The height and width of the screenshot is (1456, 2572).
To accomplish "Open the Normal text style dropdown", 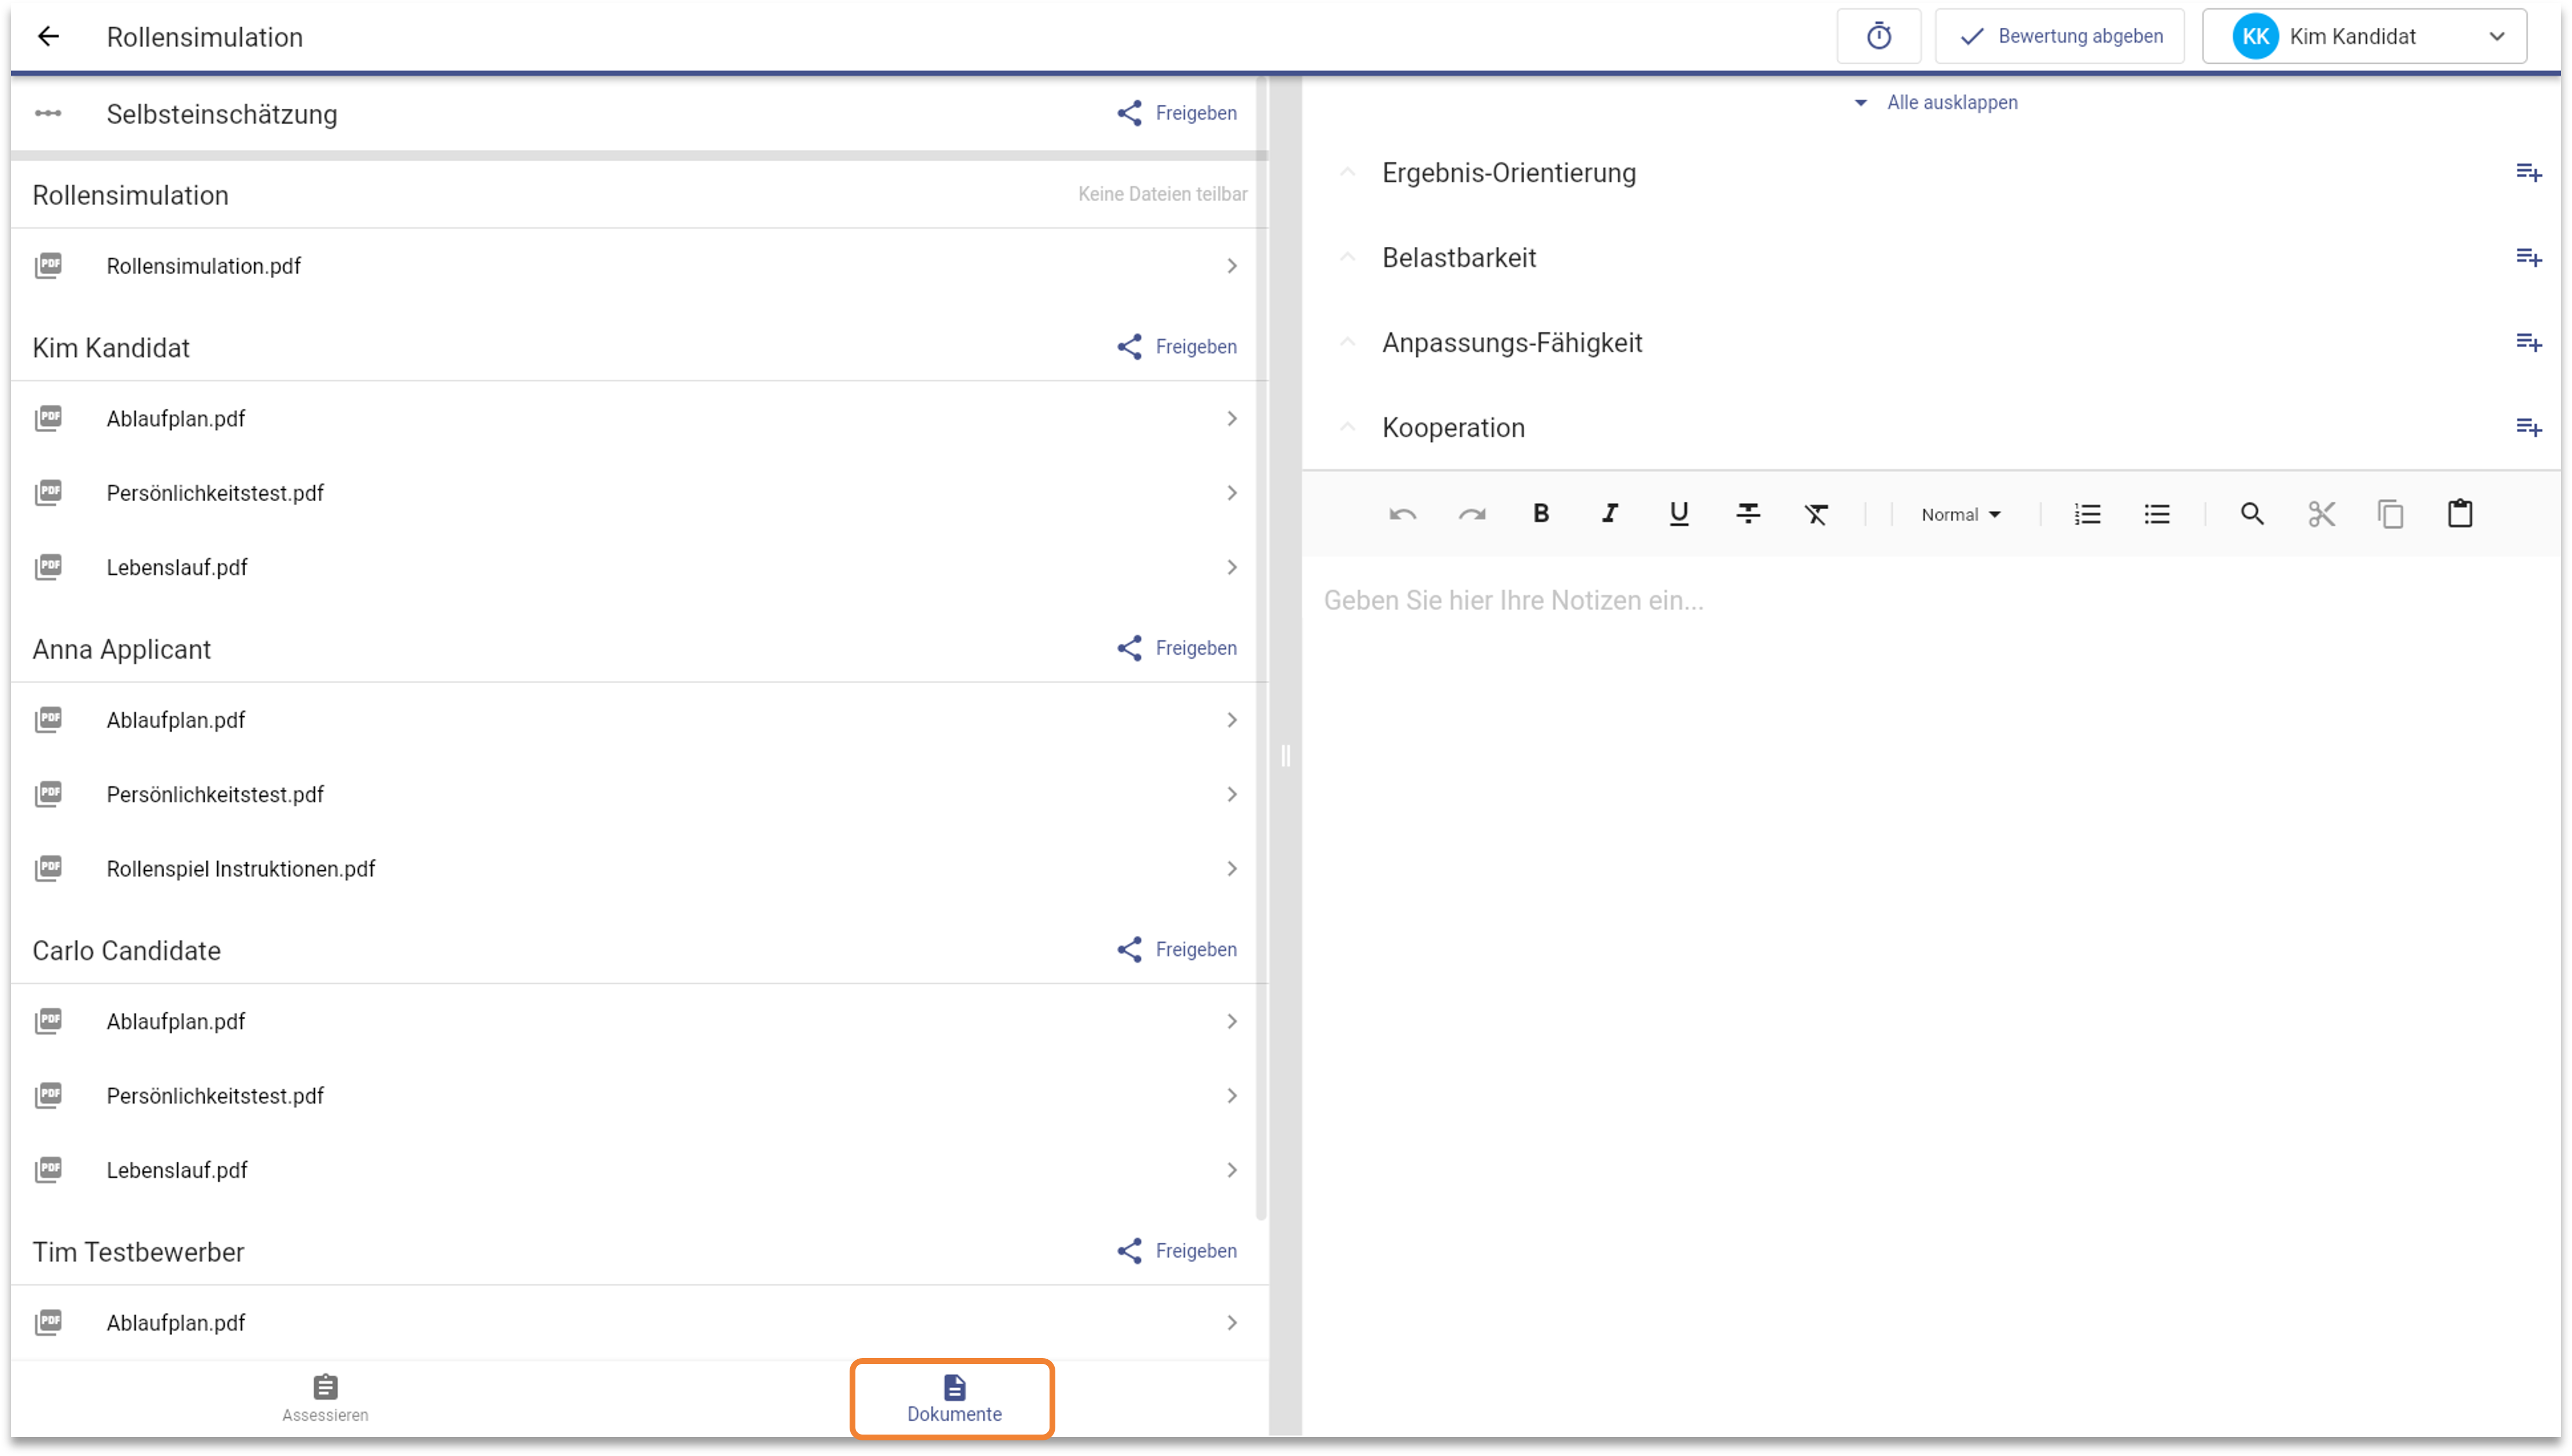I will pyautogui.click(x=1960, y=514).
